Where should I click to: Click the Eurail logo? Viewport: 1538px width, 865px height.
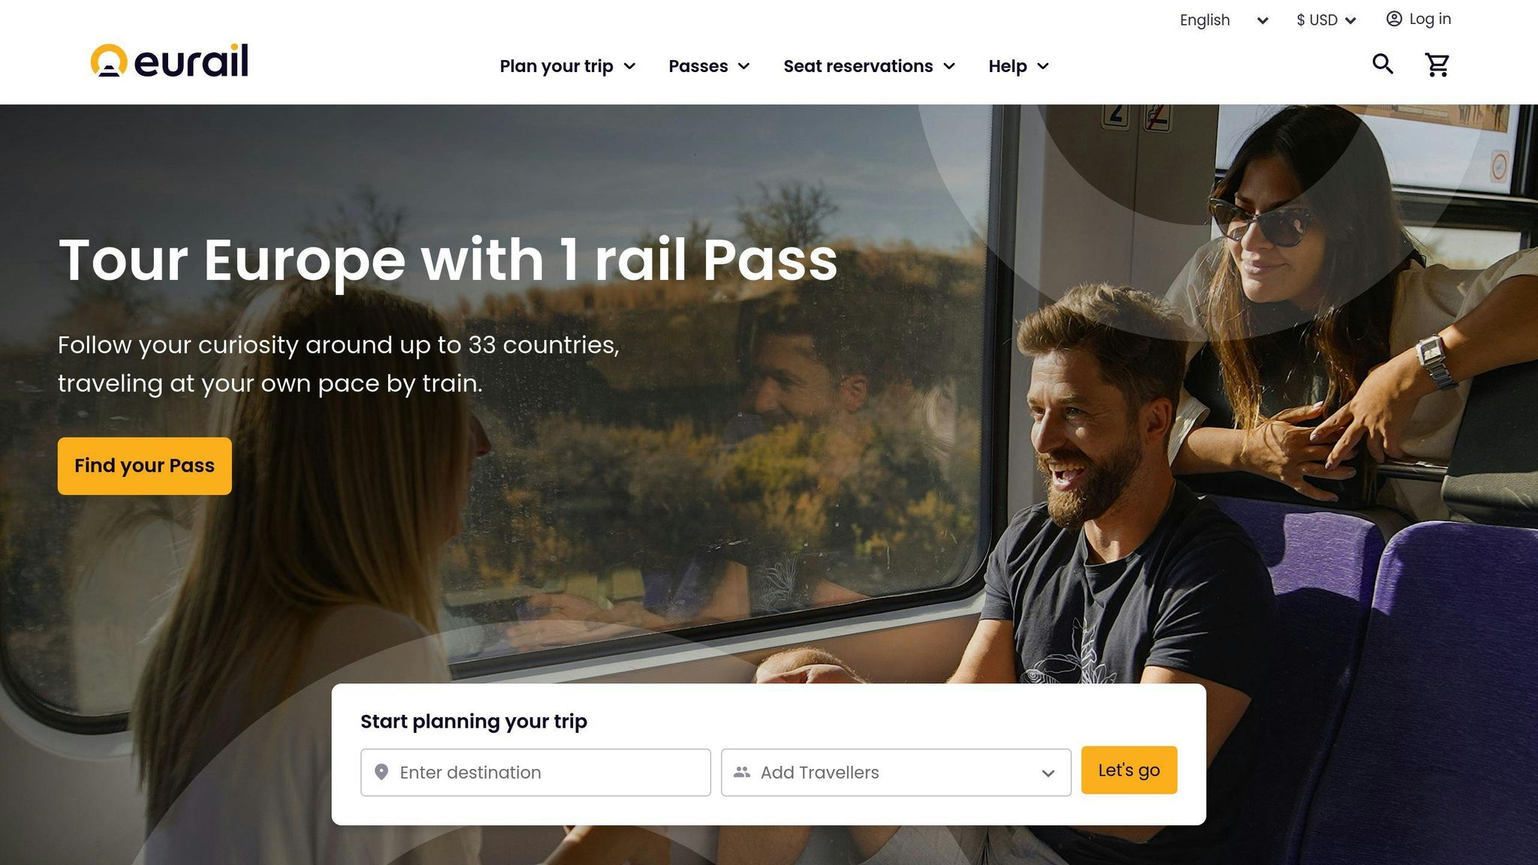point(169,61)
